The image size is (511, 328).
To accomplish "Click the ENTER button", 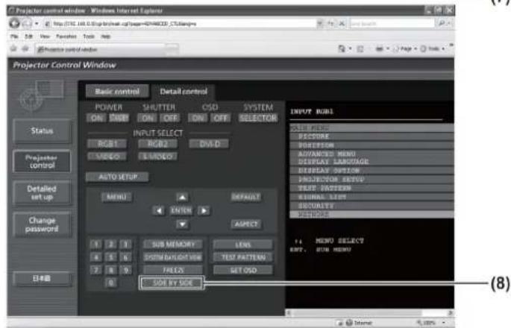I will click(x=181, y=211).
